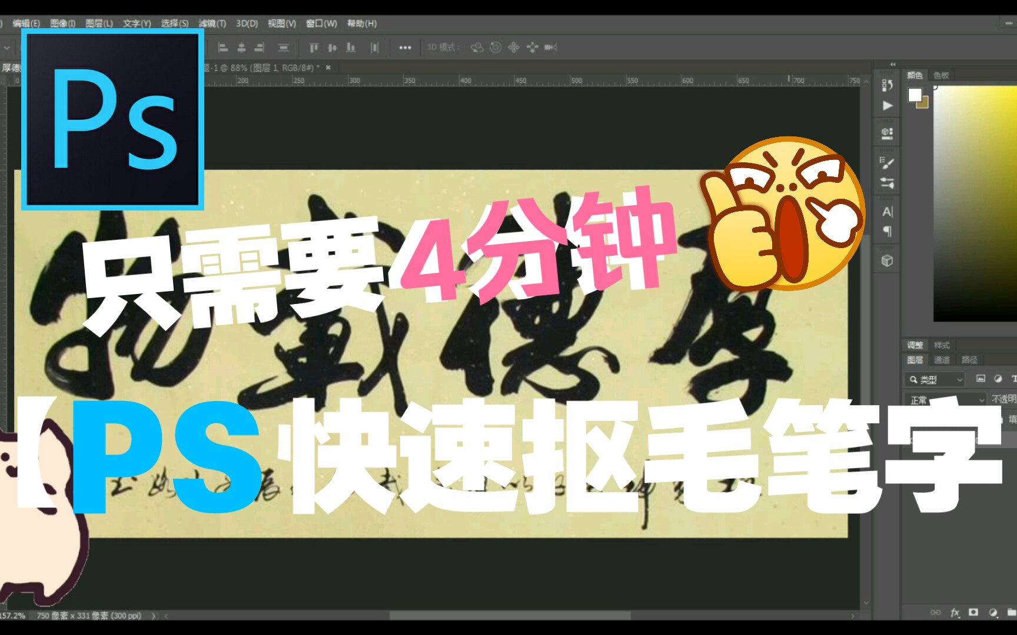Viewport: 1017px width, 635px height.
Task: Open the 类型 layer filter dropdown
Action: click(x=935, y=380)
